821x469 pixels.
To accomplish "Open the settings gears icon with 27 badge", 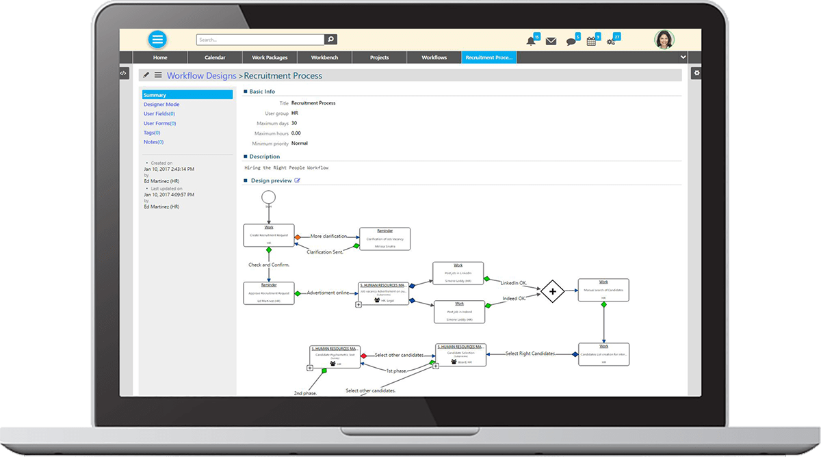I will click(610, 42).
